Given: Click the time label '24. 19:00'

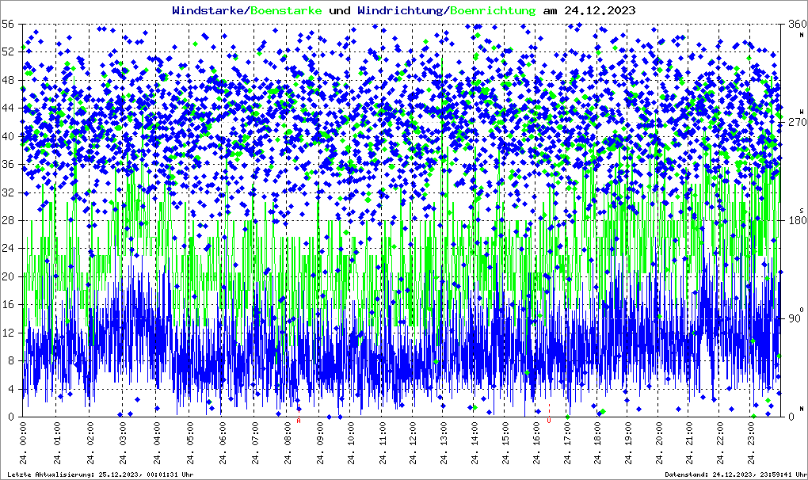Looking at the screenshot, I should click(629, 443).
